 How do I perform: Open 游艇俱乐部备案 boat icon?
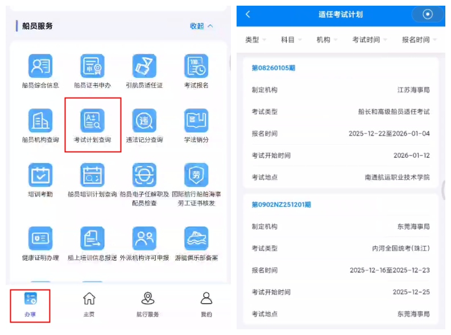pyautogui.click(x=196, y=238)
